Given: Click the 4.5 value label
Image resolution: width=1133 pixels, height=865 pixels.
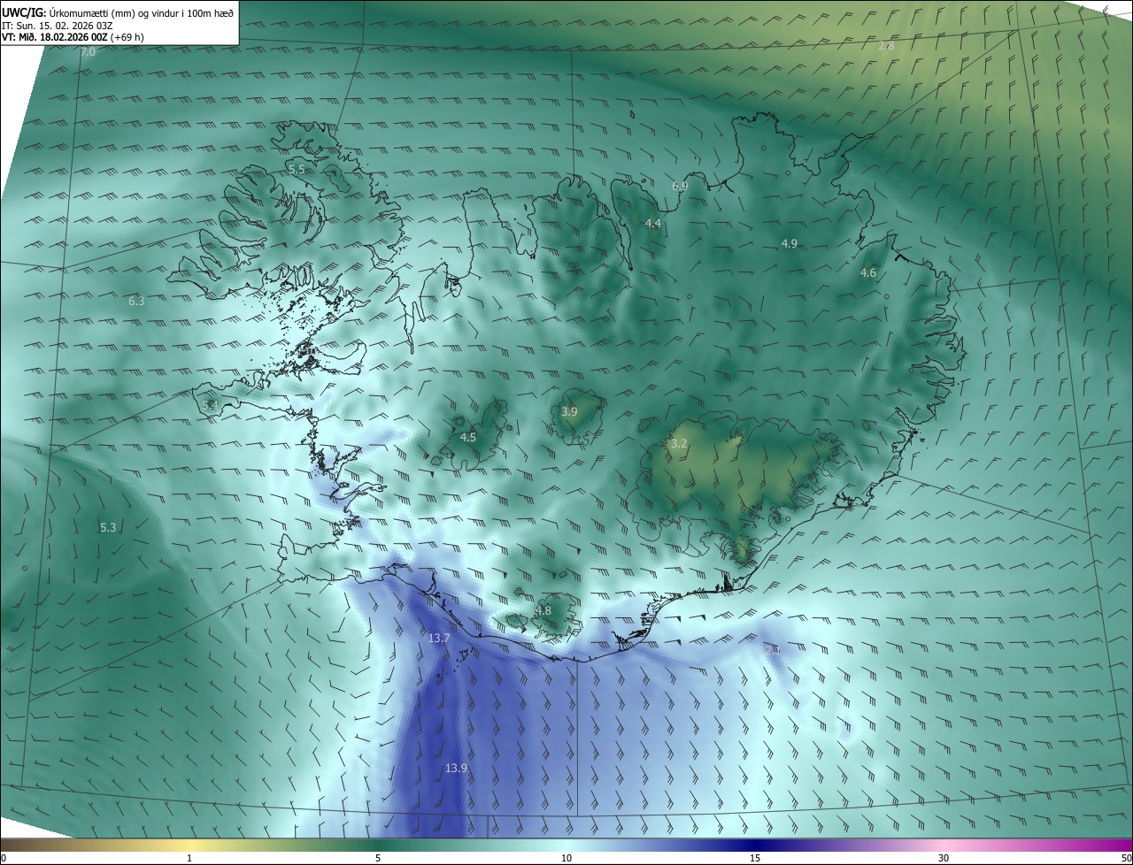Looking at the screenshot, I should coord(468,438).
